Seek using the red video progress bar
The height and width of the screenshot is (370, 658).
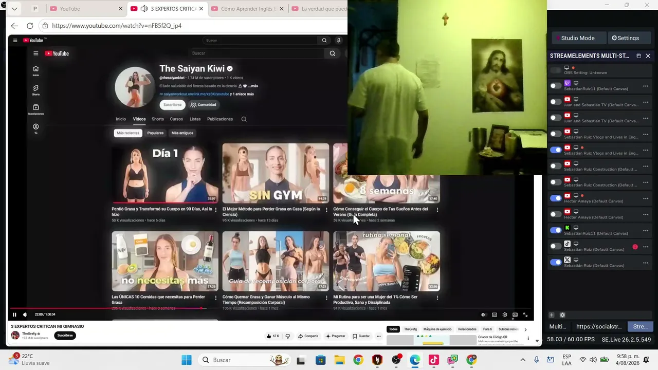(106, 308)
